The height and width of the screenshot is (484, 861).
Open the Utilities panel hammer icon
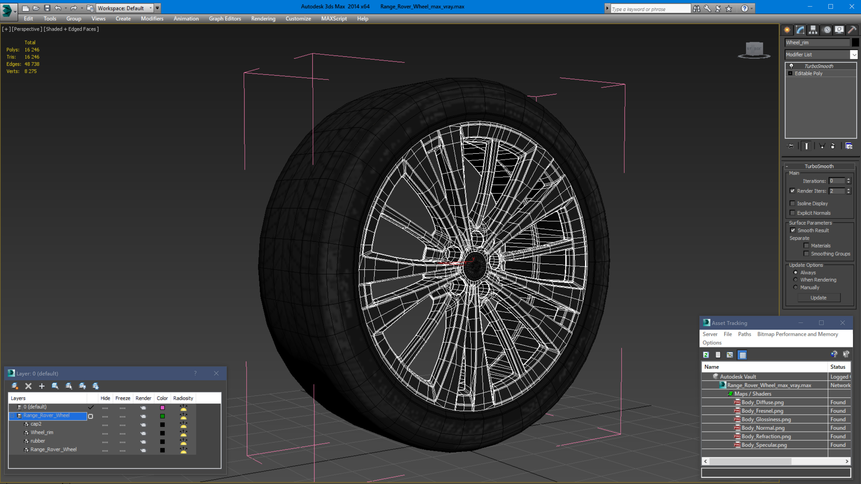point(852,30)
